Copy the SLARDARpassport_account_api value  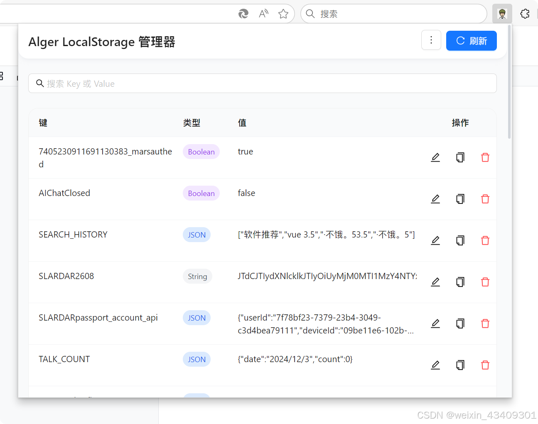point(460,324)
